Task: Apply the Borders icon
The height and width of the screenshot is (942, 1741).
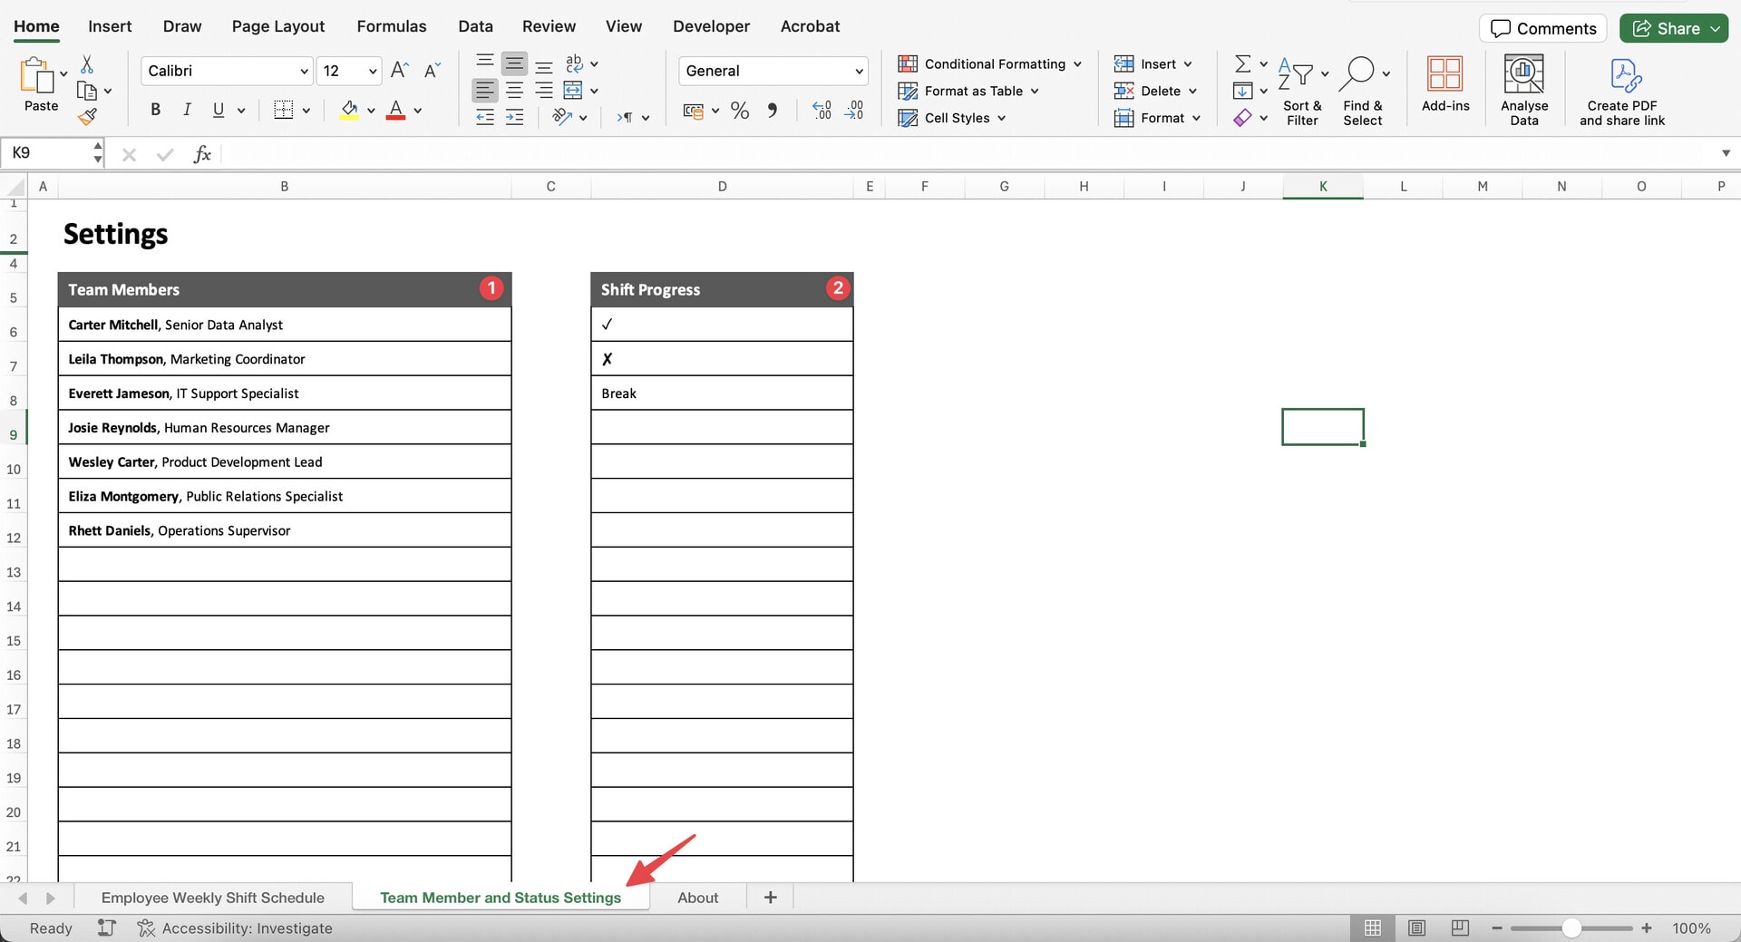Action: (x=284, y=110)
